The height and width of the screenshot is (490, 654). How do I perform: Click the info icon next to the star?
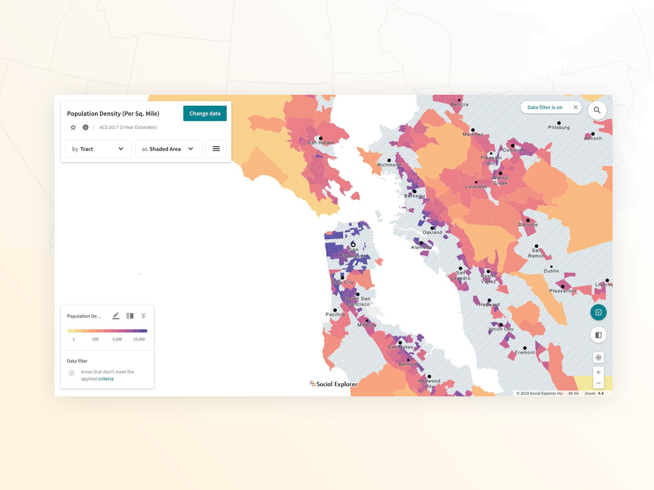86,127
